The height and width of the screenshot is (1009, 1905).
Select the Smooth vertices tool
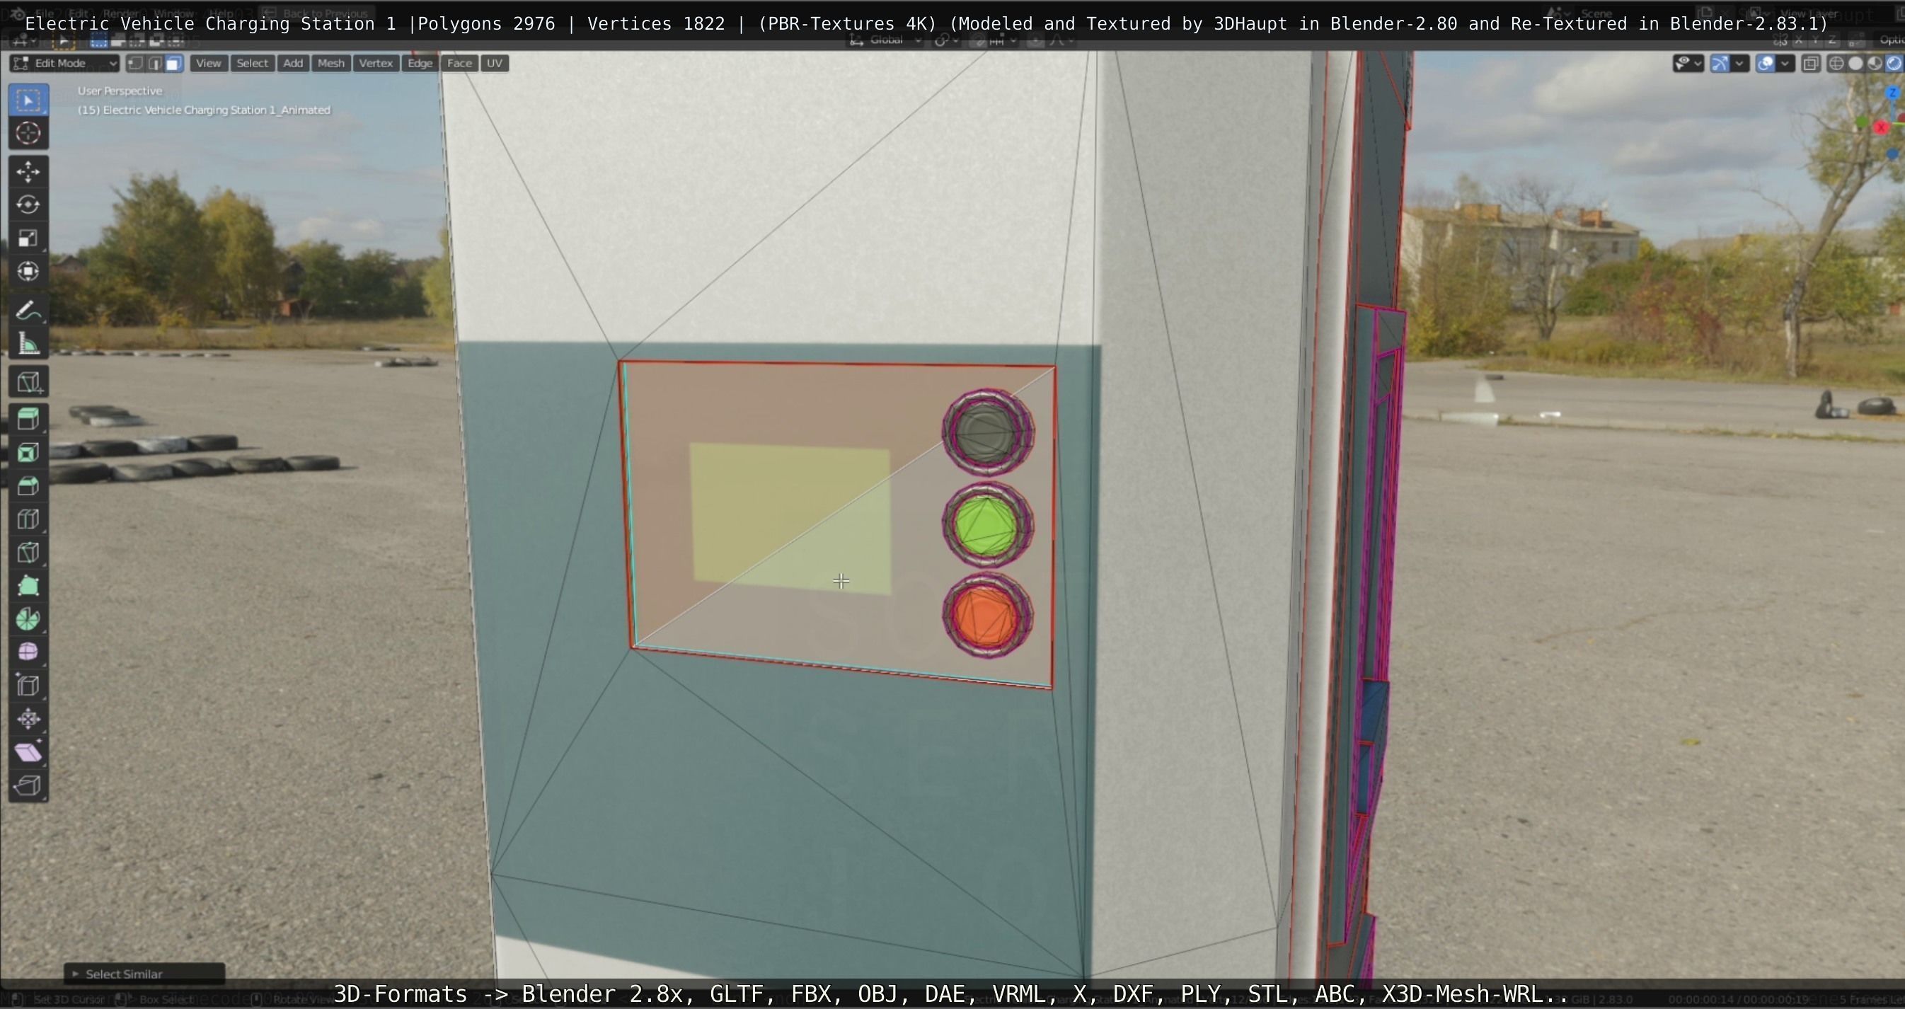tap(28, 652)
